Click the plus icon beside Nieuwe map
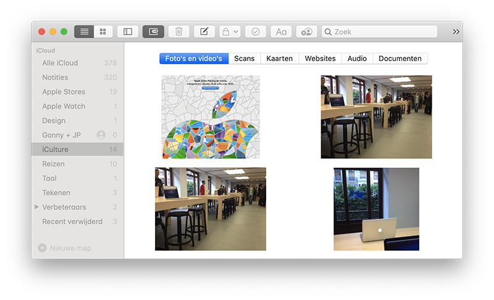This screenshot has width=494, height=300. 42,248
